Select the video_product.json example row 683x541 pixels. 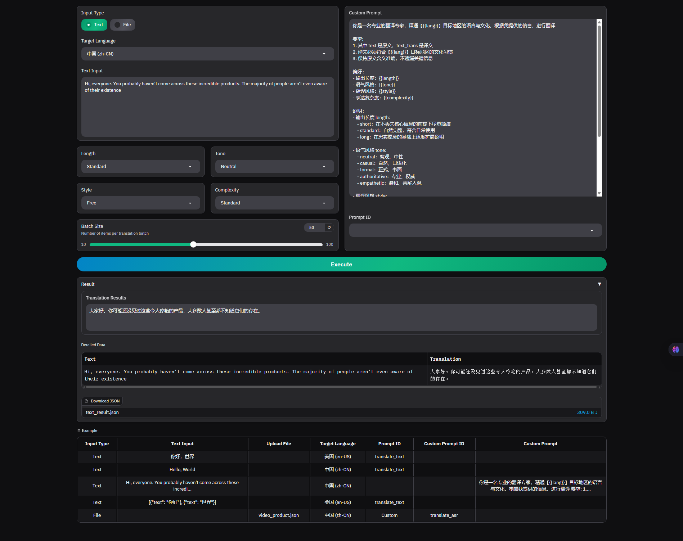tap(279, 515)
